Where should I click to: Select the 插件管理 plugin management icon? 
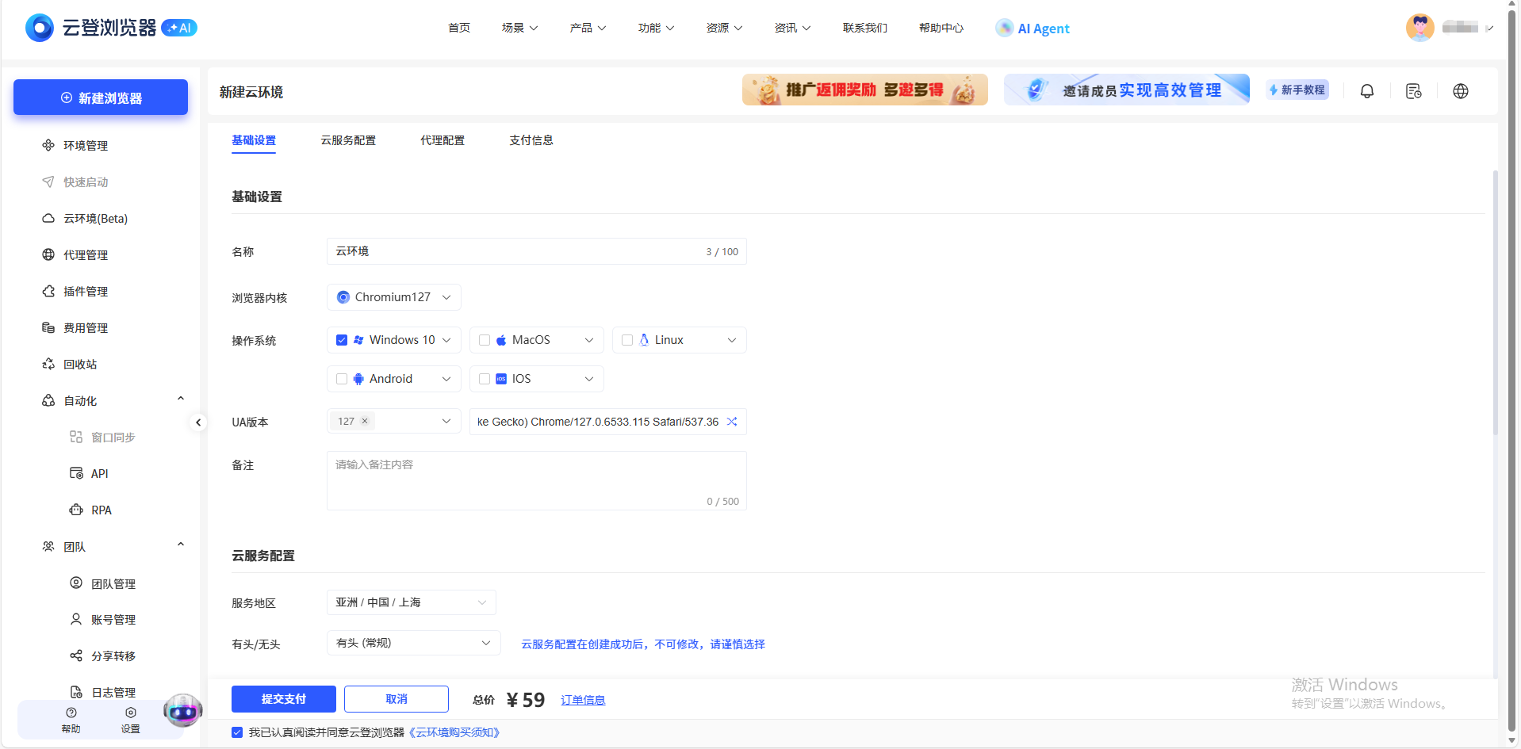pyautogui.click(x=49, y=291)
